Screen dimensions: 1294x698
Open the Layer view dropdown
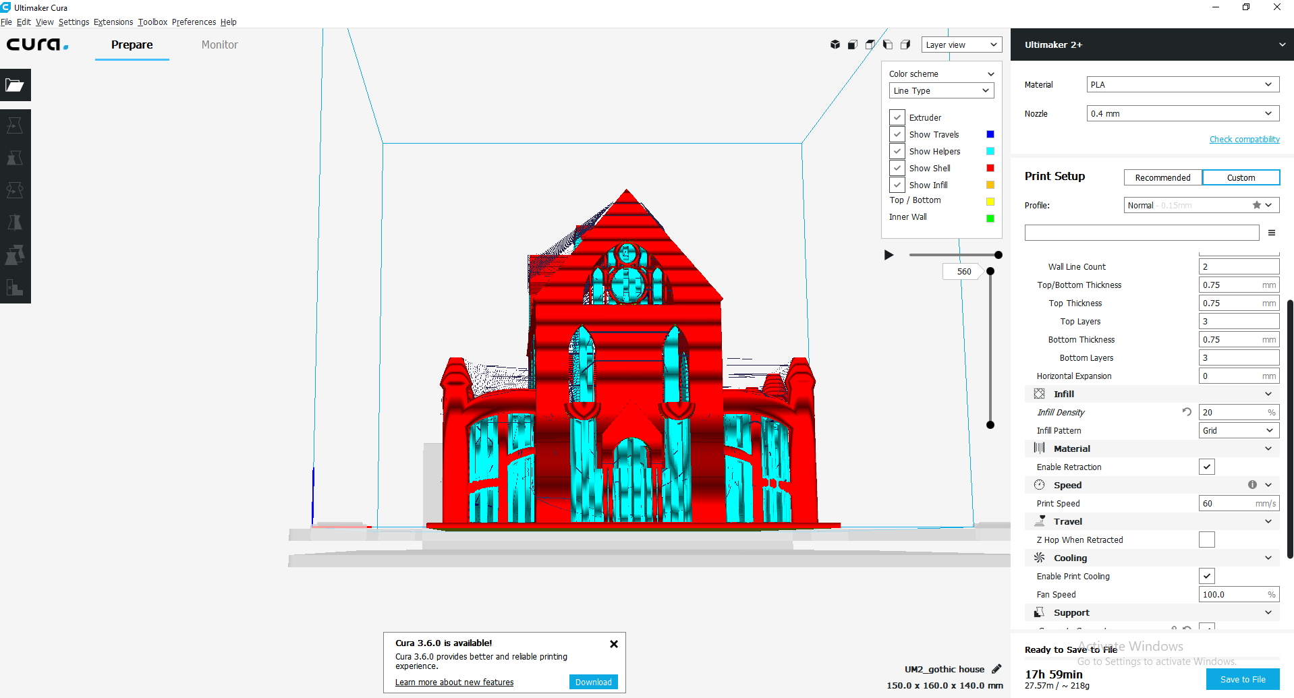[961, 45]
